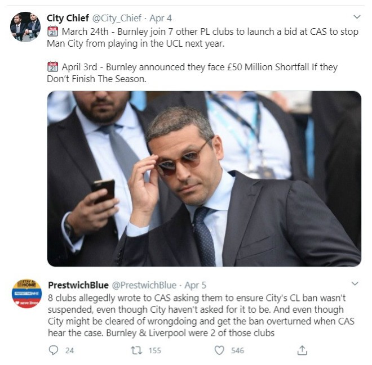Click the calendar emoji beside March 24th

point(53,31)
